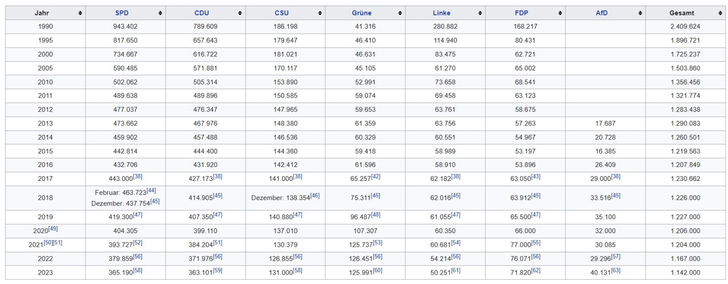Open the SPD header link

point(122,13)
